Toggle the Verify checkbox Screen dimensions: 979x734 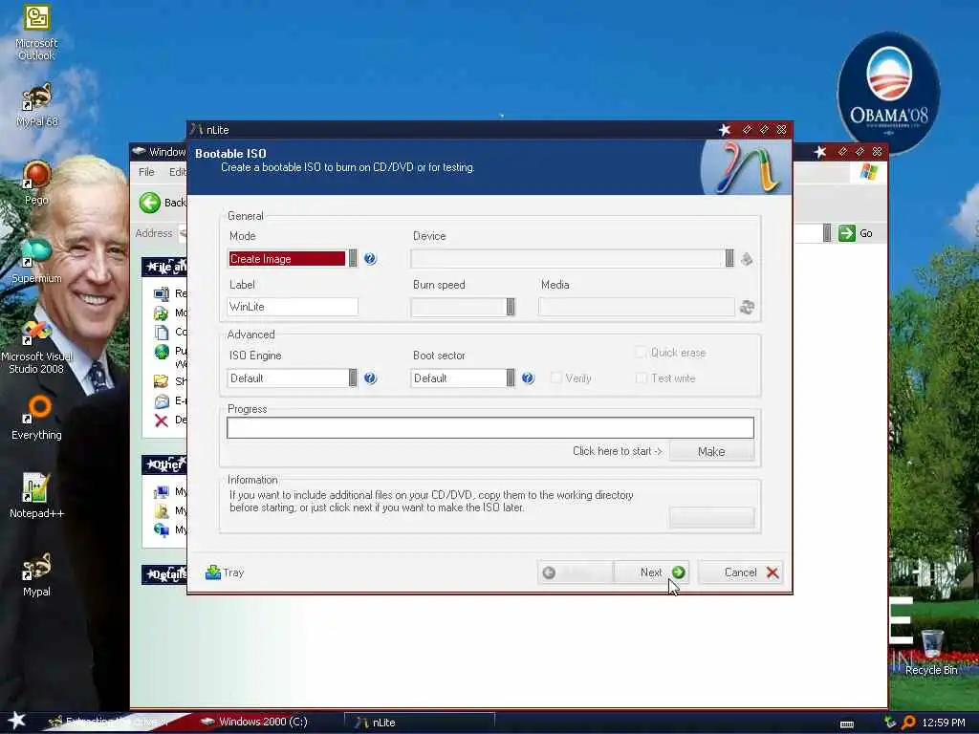555,378
